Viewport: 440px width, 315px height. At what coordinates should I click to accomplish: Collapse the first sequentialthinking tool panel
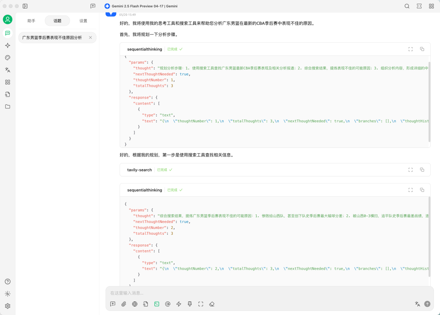click(144, 49)
